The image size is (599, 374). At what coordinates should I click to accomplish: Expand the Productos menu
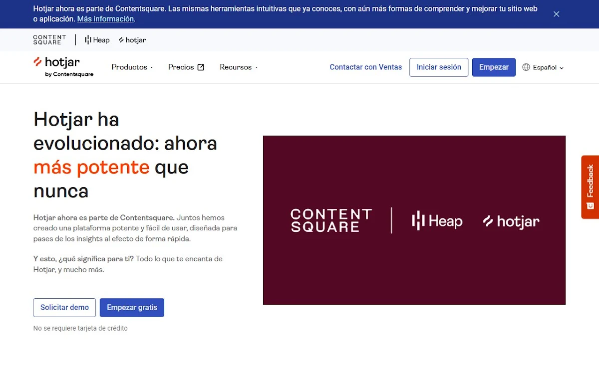pyautogui.click(x=132, y=67)
